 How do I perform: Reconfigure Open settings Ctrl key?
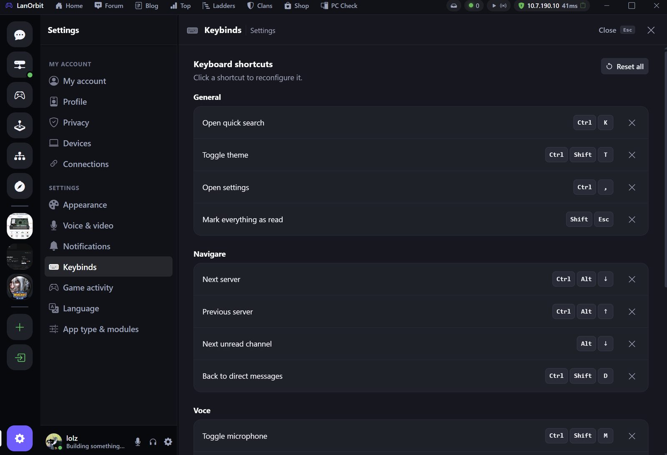point(584,187)
